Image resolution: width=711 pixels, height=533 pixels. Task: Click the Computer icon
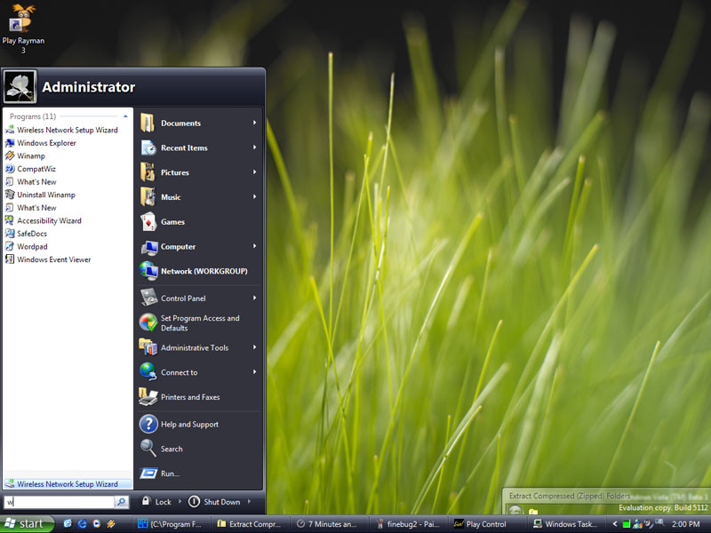pyautogui.click(x=148, y=247)
